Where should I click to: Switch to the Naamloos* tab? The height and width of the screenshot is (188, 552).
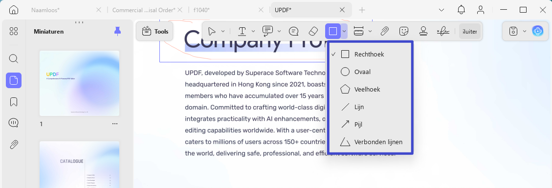click(x=45, y=10)
